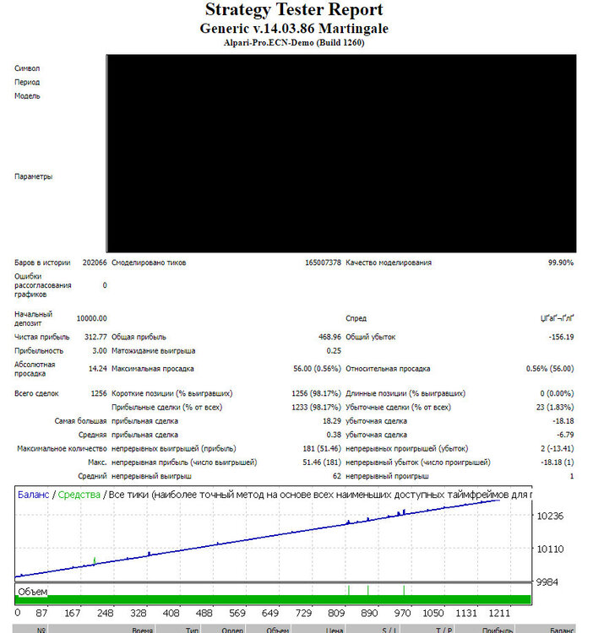Click 'Объем' volume panel label
The height and width of the screenshot is (633, 593).
point(32,592)
